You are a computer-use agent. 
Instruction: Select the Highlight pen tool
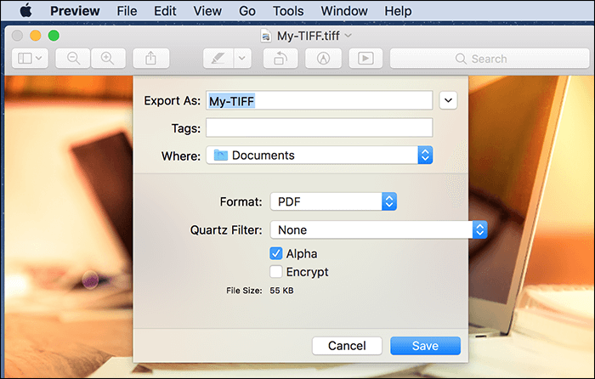click(218, 59)
